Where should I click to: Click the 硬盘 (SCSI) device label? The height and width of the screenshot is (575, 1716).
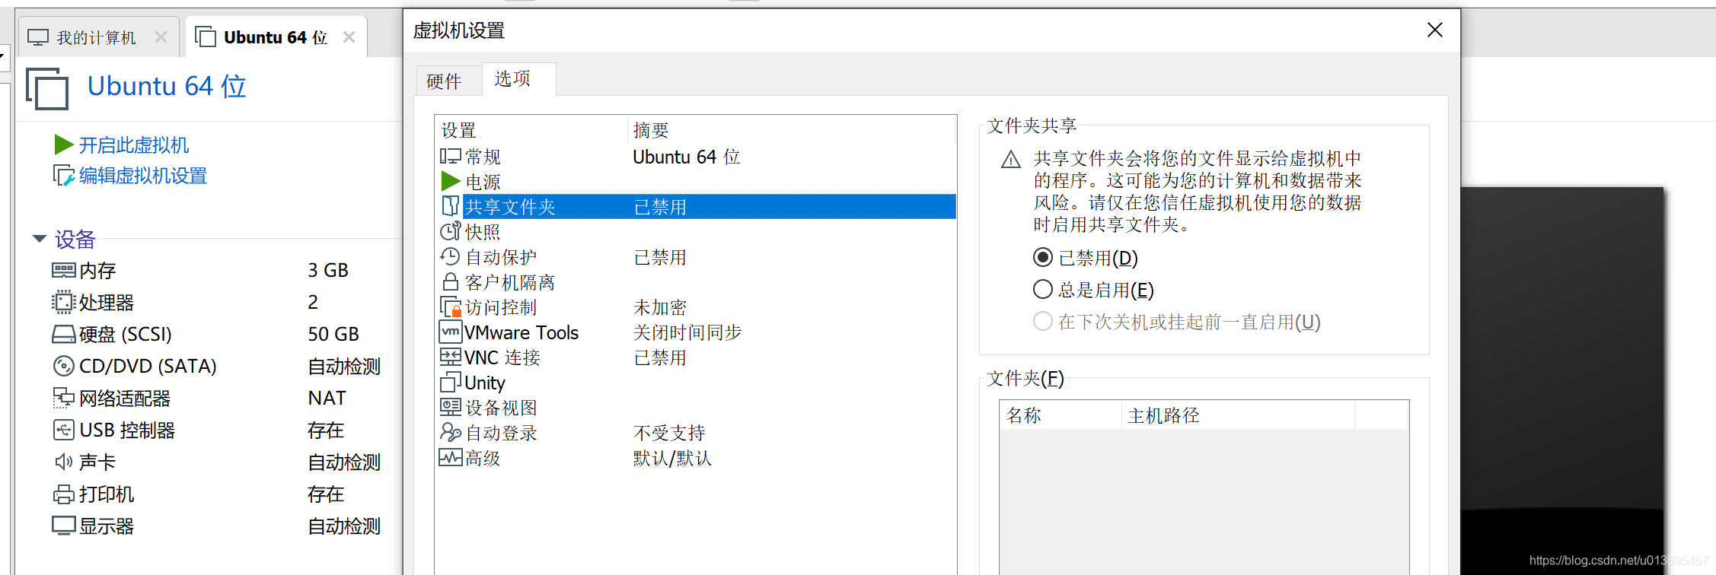click(x=126, y=334)
